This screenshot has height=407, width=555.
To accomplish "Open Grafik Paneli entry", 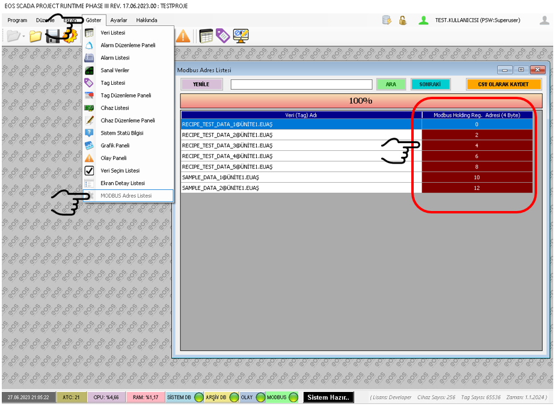I will point(128,145).
